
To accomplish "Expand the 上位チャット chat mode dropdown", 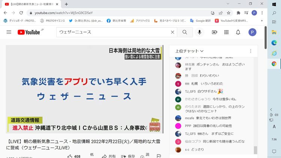I will pos(189,51).
